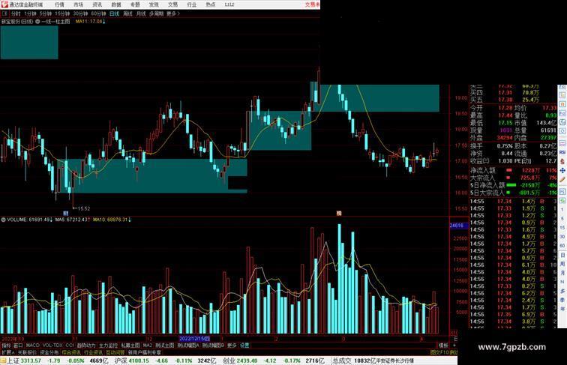567x365 pixels.
Task: Select the 60分钟 period
Action: click(x=98, y=13)
